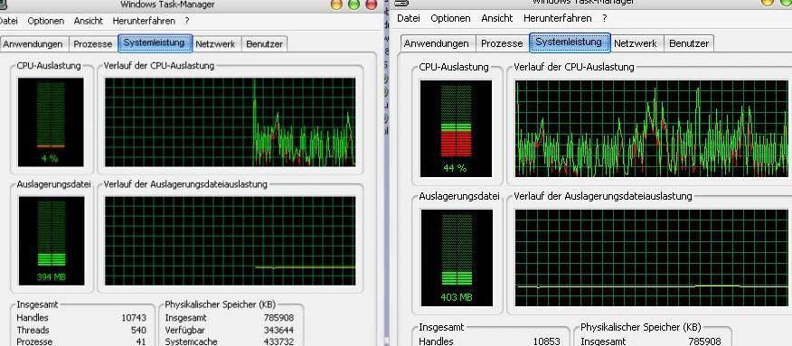792x346 pixels.
Task: Open the ? help menu in right window
Action: coord(604,18)
